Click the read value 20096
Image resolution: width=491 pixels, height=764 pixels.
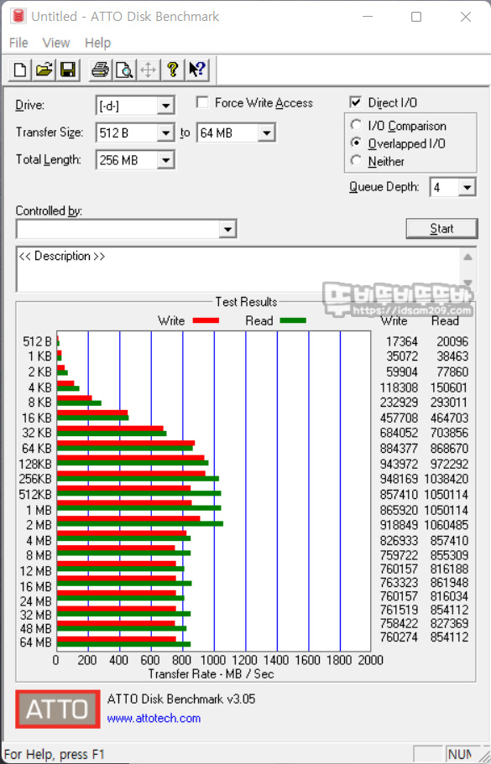click(x=452, y=341)
